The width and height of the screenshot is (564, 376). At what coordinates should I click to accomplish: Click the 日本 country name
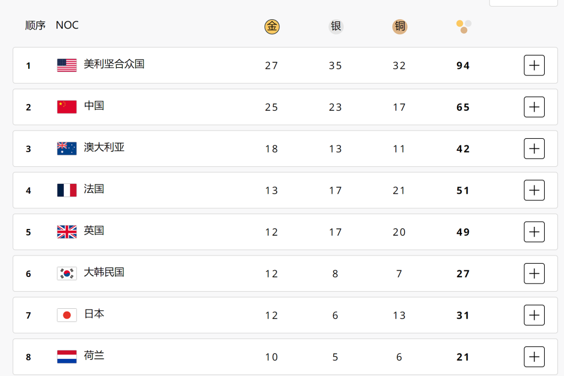click(x=94, y=314)
